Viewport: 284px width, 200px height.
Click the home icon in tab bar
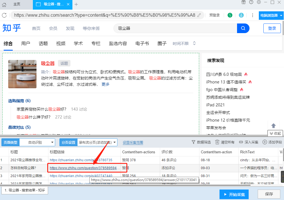4,5
